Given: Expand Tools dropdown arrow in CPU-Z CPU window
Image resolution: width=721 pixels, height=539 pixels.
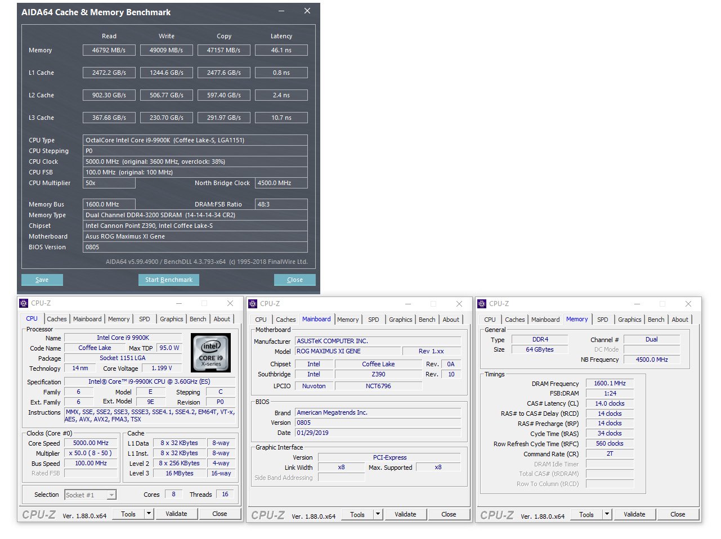Looking at the screenshot, I should coord(149,514).
